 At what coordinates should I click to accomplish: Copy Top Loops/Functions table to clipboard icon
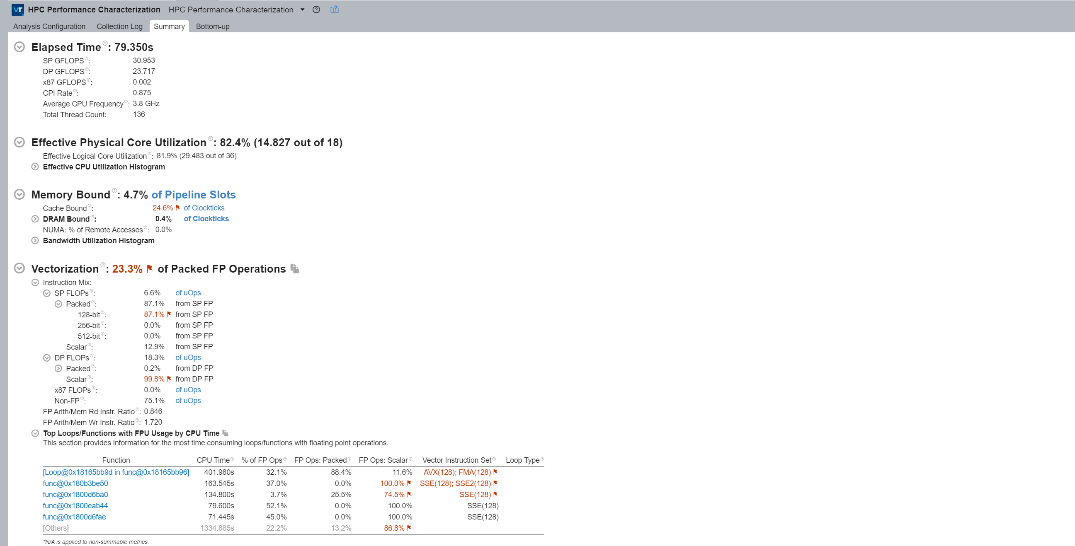tap(226, 433)
